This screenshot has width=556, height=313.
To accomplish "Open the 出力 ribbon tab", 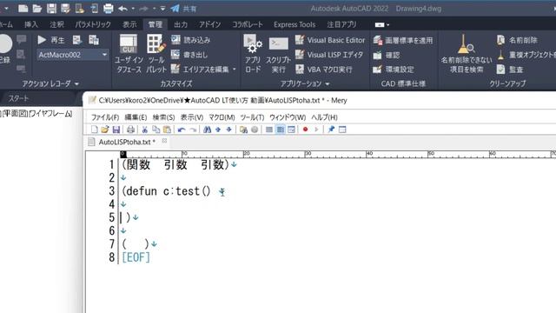I will coord(181,24).
